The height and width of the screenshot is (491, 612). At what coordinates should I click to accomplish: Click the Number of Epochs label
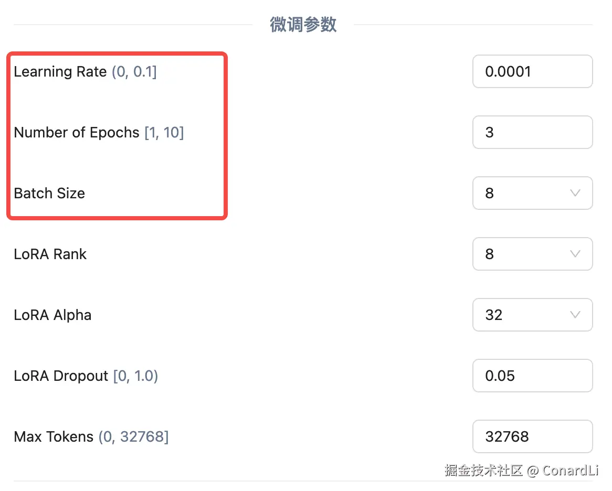(x=77, y=132)
